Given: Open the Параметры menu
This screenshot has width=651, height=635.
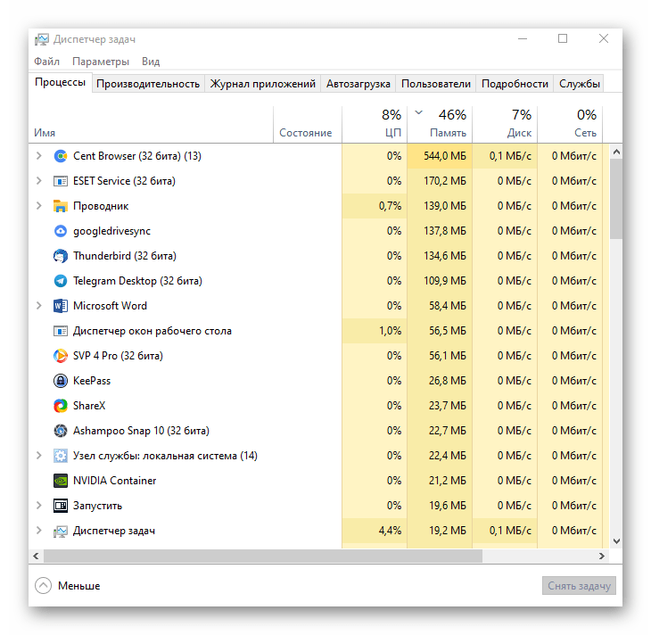Looking at the screenshot, I should pyautogui.click(x=101, y=62).
